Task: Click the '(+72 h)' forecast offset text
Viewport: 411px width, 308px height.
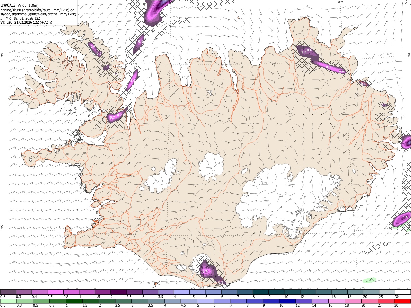Action: 46,22
